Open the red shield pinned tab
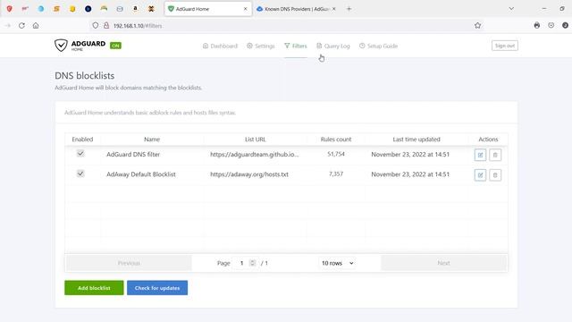572x322 pixels. [x=10, y=9]
